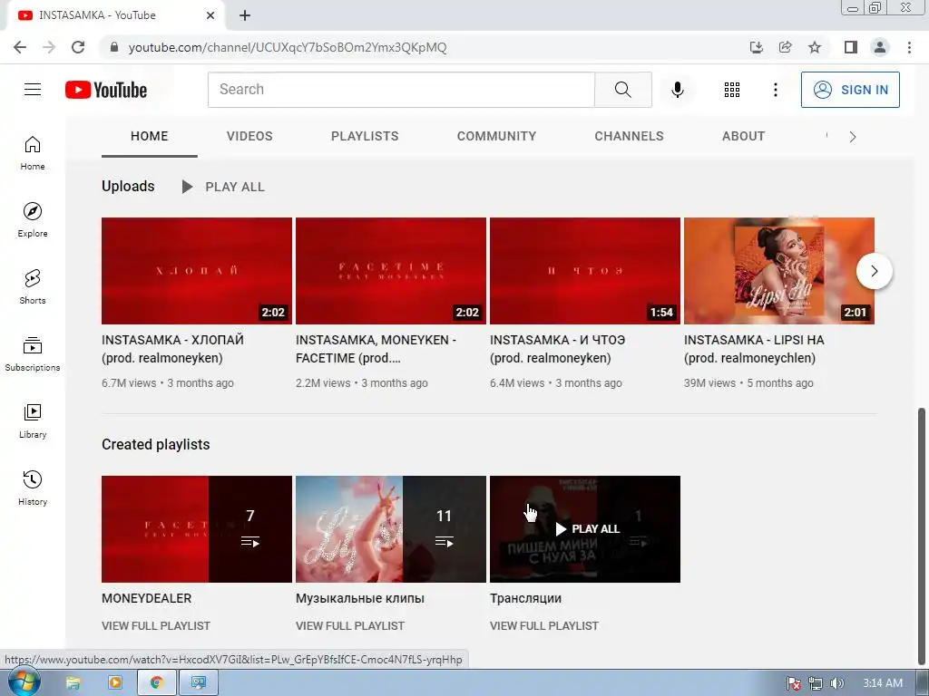Open Chrome profile avatar
Viewport: 929px width, 696px height.
880,47
